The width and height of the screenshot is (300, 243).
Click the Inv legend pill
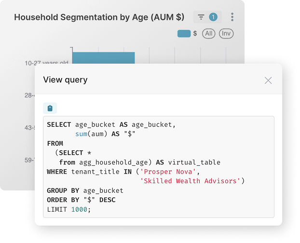pos(226,34)
